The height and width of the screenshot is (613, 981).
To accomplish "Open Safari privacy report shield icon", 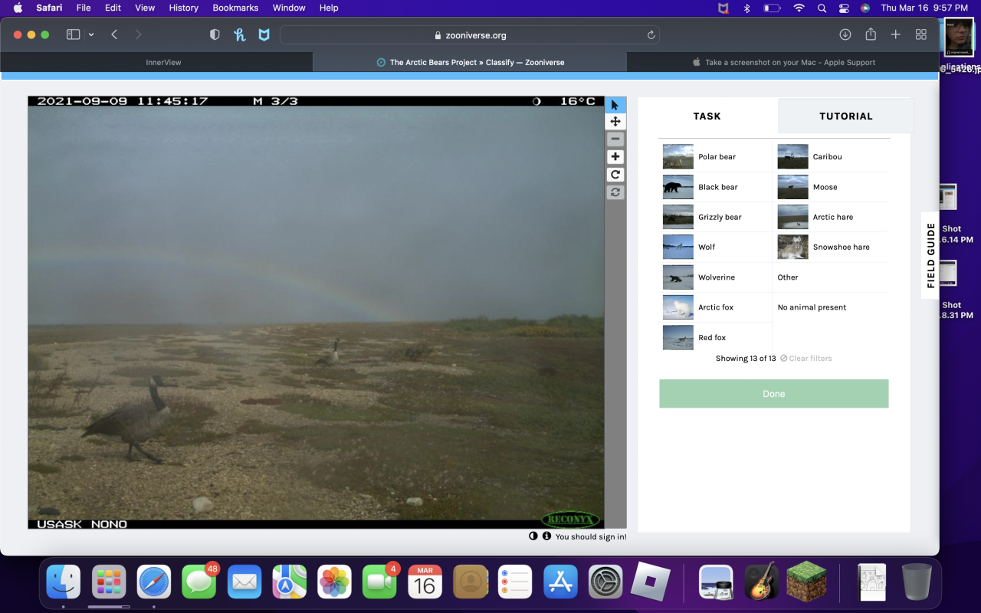I will [215, 34].
